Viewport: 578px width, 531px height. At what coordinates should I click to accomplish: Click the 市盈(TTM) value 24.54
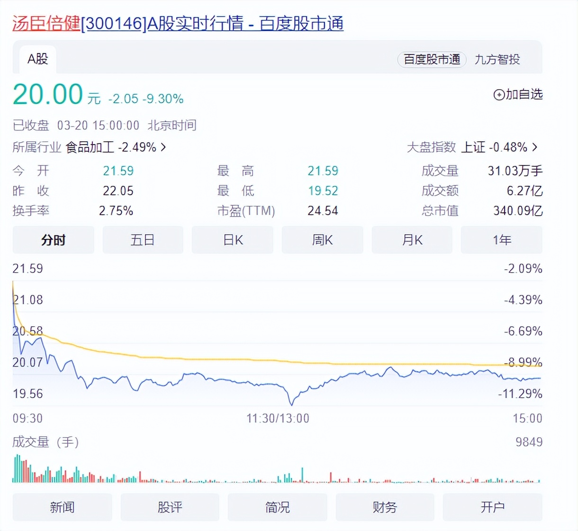[323, 211]
